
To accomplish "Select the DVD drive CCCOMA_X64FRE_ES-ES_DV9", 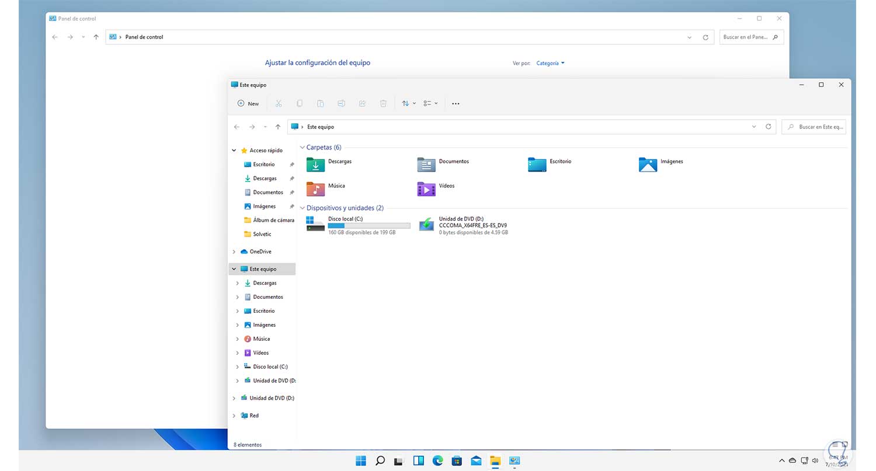I will pyautogui.click(x=463, y=225).
